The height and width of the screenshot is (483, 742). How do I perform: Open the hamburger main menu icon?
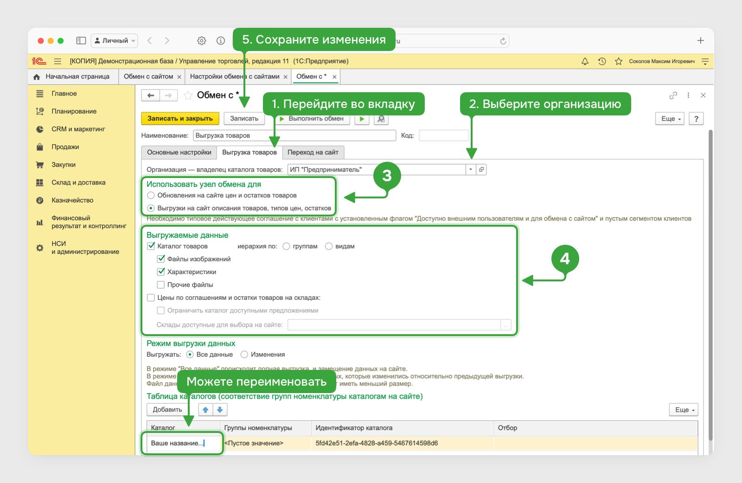point(58,61)
